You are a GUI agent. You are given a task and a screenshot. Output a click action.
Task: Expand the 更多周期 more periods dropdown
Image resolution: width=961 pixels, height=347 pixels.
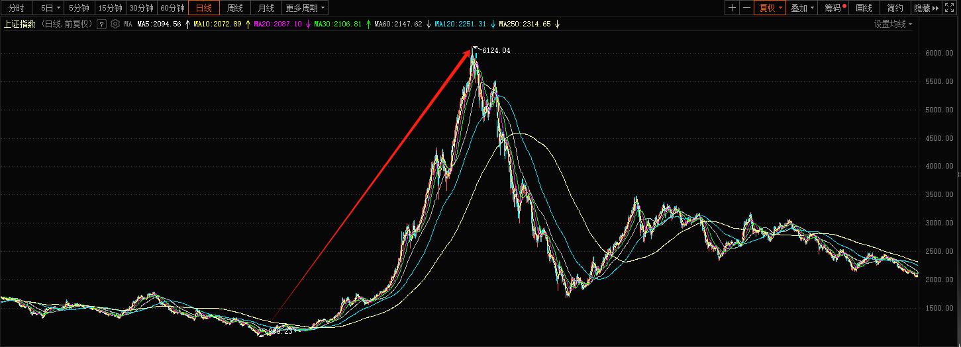click(305, 8)
